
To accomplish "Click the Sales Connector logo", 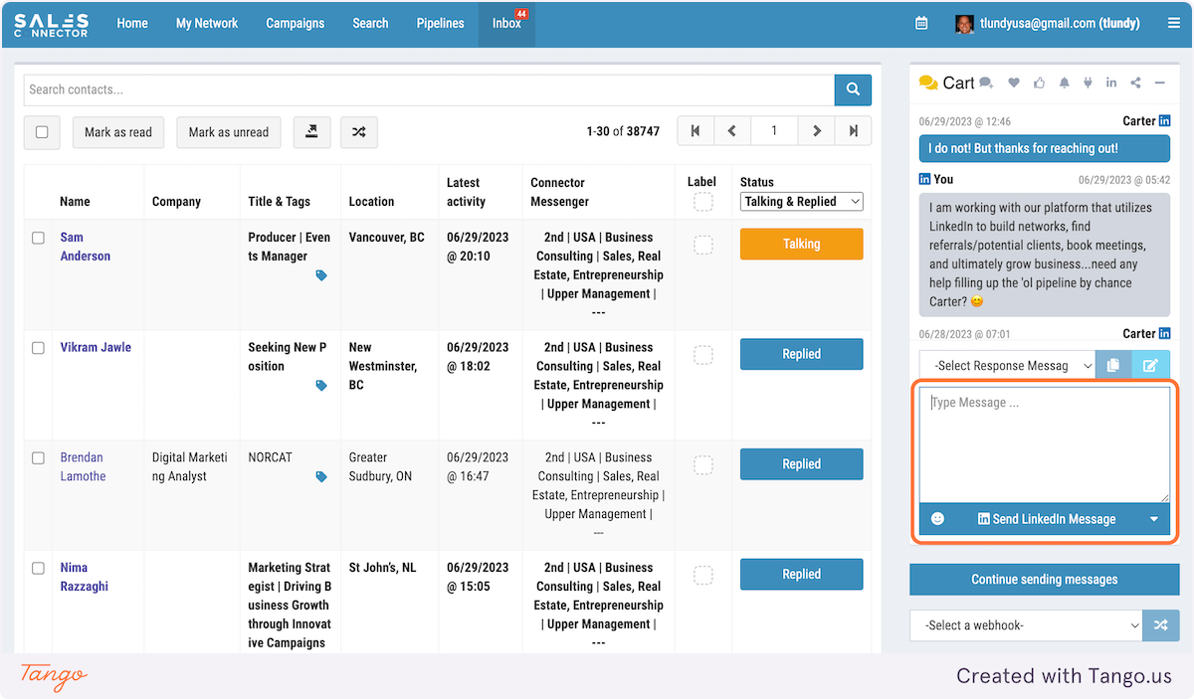I will coord(52,24).
